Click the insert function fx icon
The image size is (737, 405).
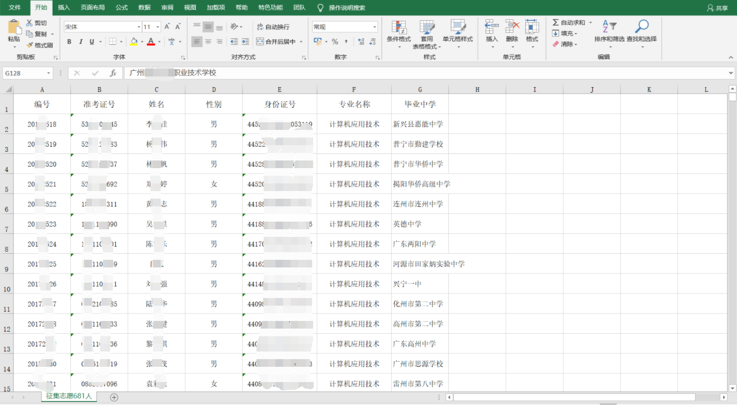click(113, 73)
